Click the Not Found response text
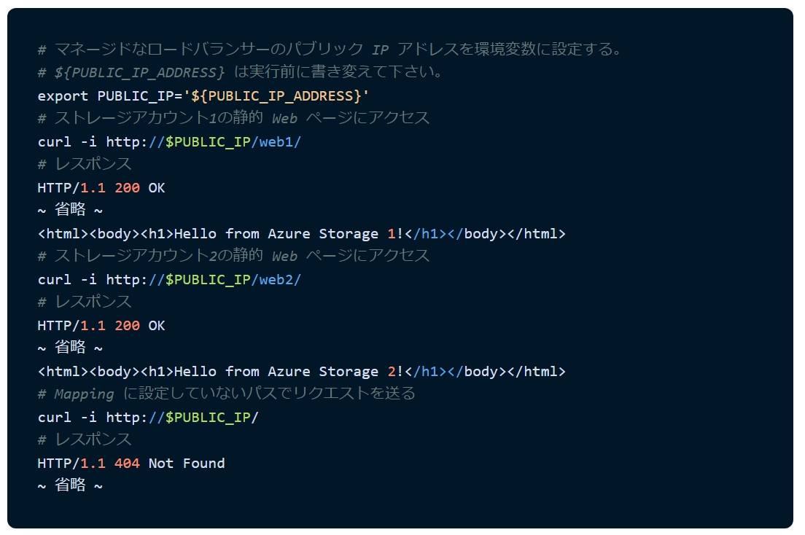This screenshot has height=535, width=805. point(187,463)
